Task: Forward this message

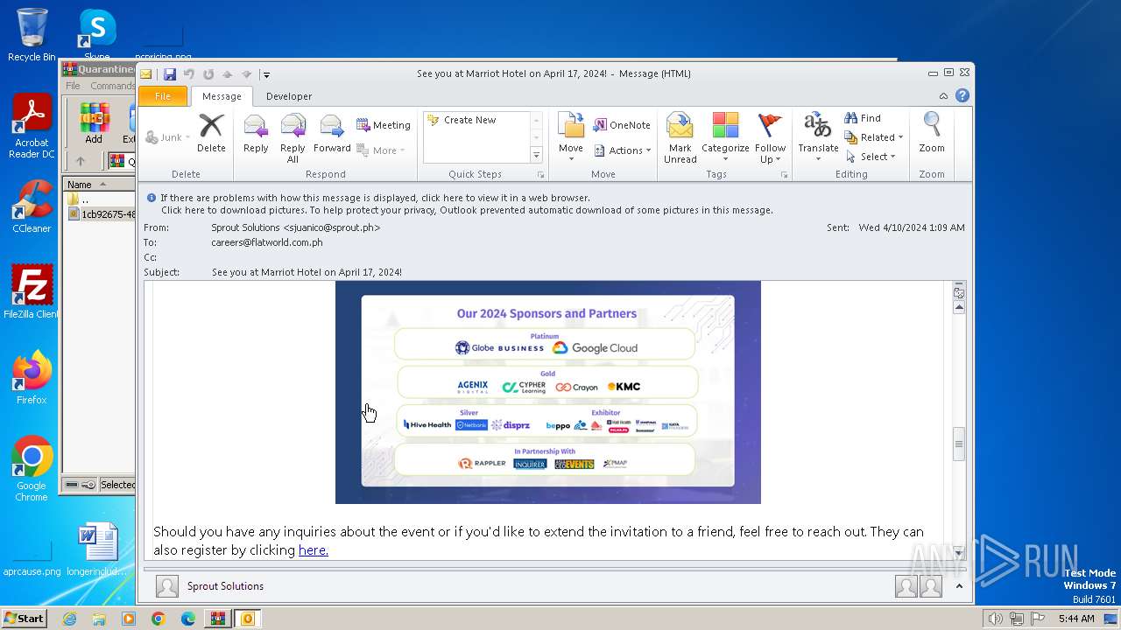Action: click(x=332, y=134)
